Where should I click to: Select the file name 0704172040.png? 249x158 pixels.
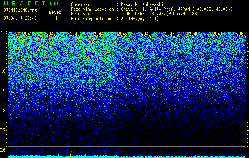pos(20,10)
